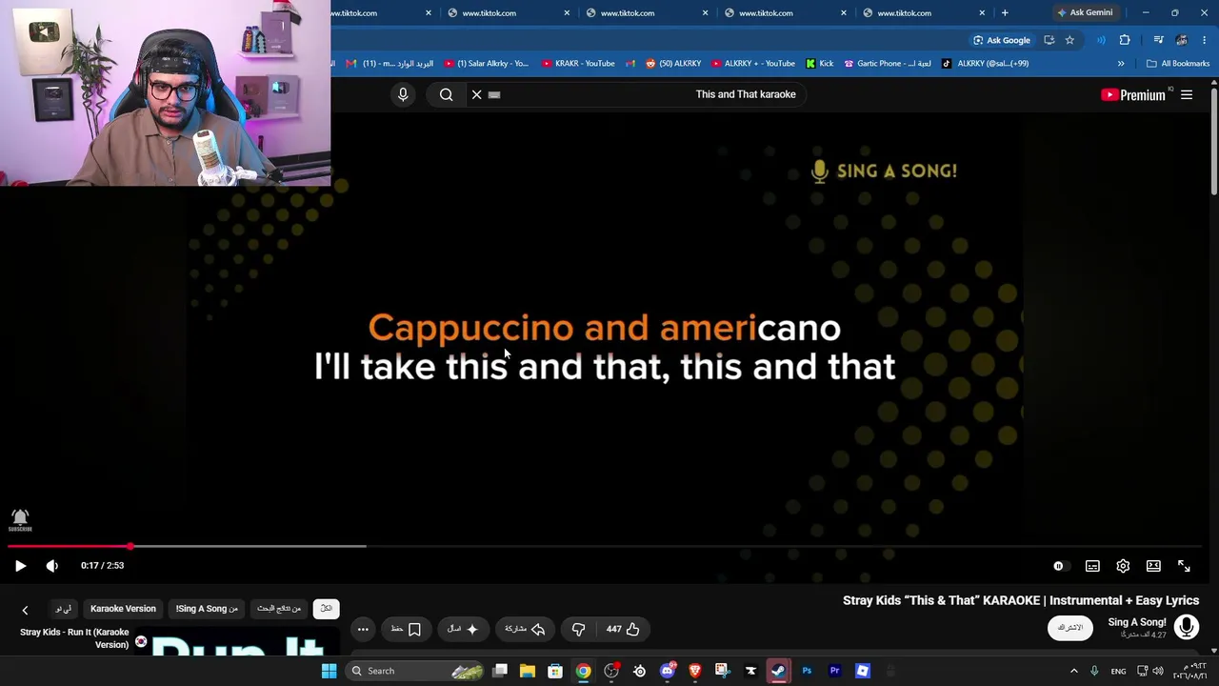
Task: Click the subscribe bell watermark on video
Action: tap(20, 519)
